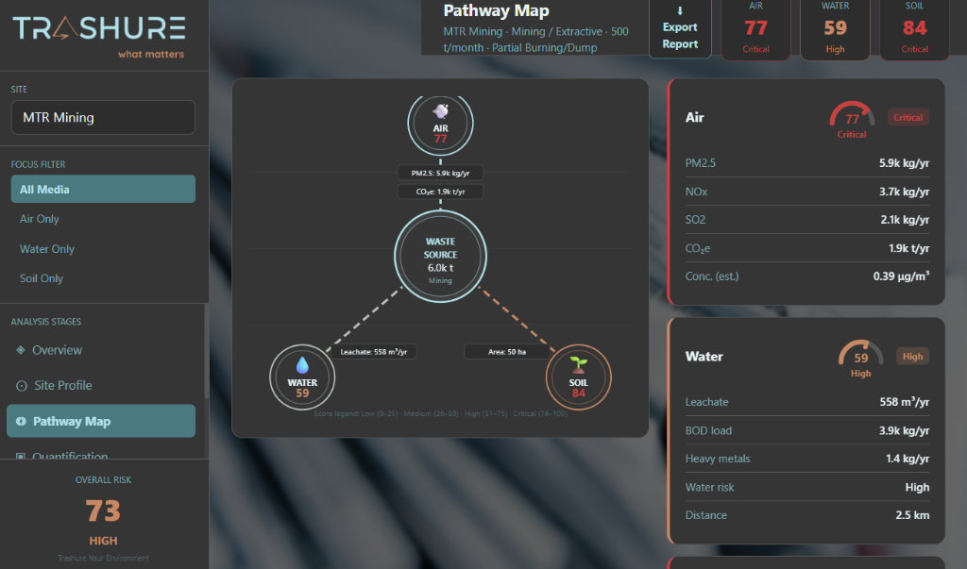Click the SO2 2.1k kg/yr row

[x=806, y=220]
